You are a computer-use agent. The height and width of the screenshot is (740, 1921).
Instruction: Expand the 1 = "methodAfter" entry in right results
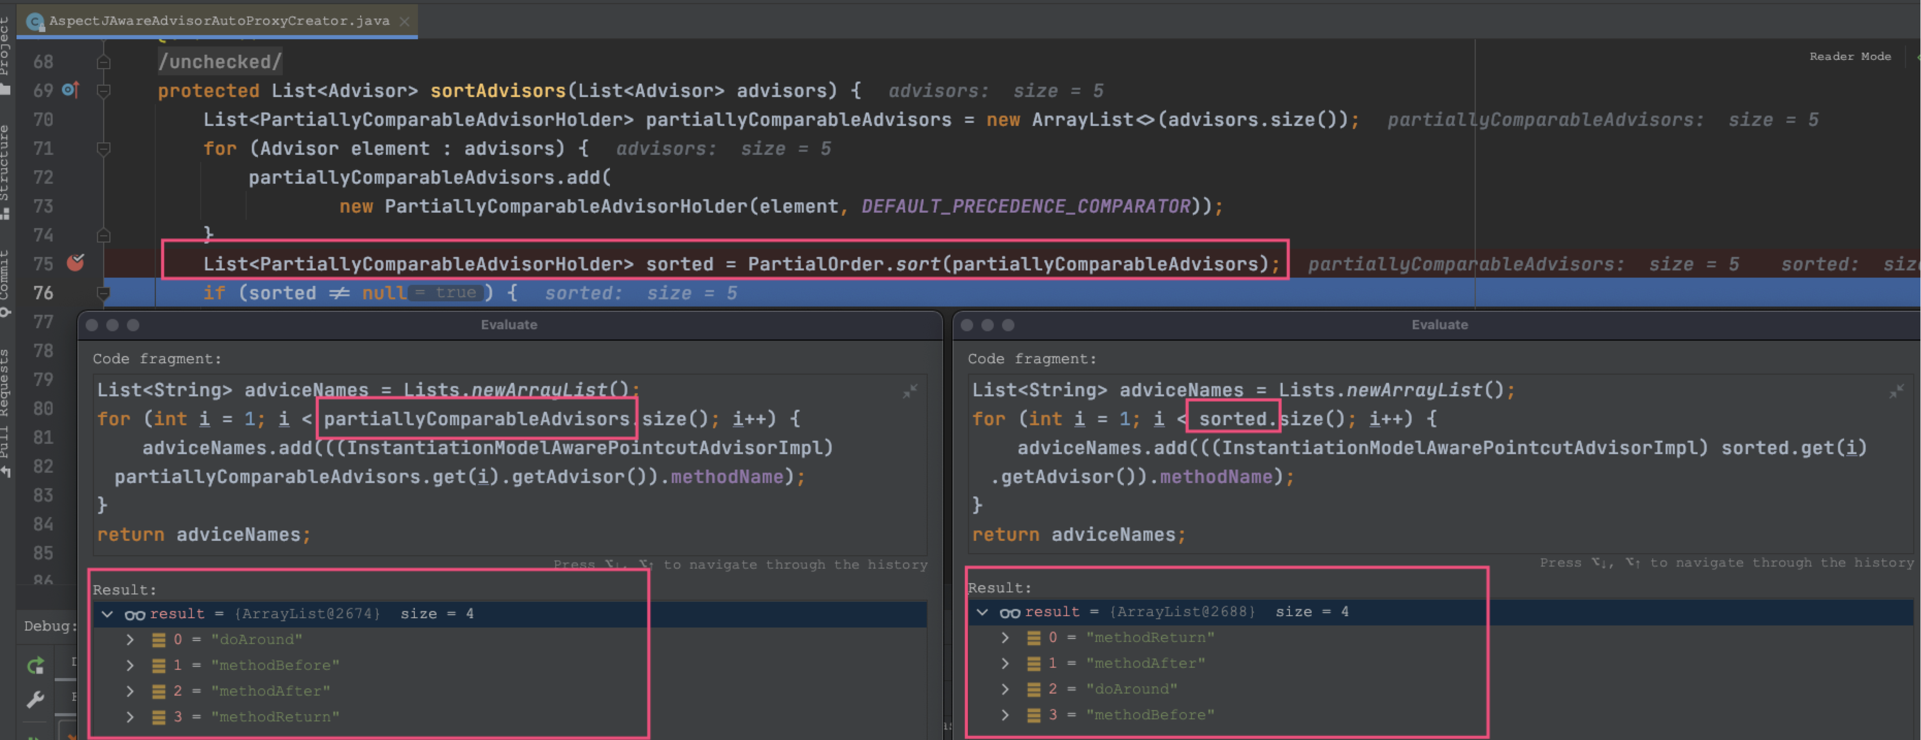pos(1005,663)
